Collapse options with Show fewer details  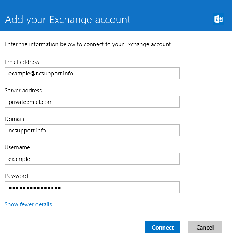coord(28,204)
